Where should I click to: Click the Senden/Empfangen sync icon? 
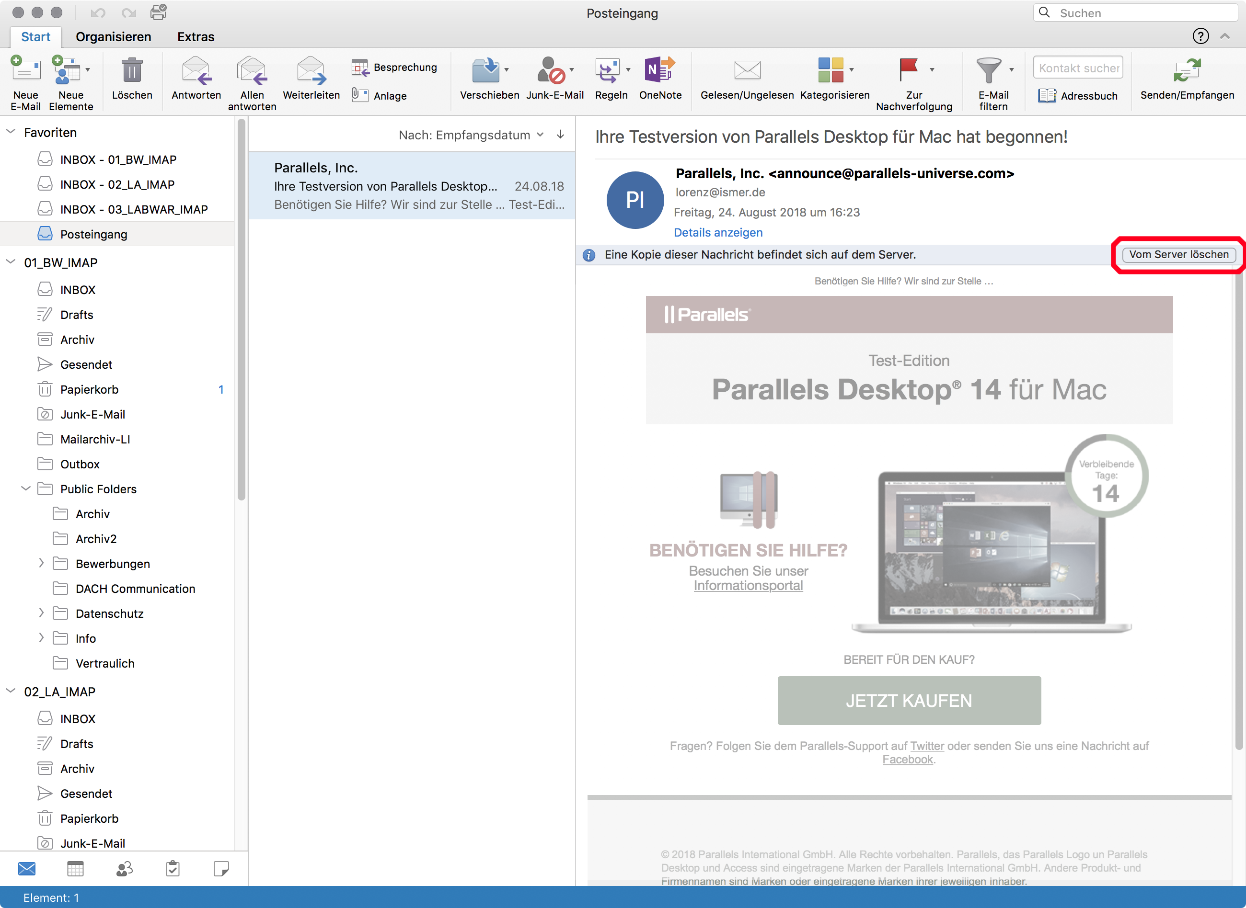(x=1187, y=70)
